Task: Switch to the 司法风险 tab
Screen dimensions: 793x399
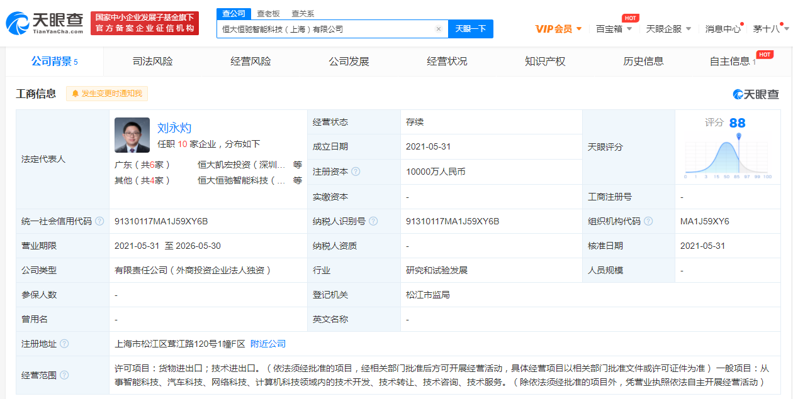Action: pyautogui.click(x=152, y=62)
